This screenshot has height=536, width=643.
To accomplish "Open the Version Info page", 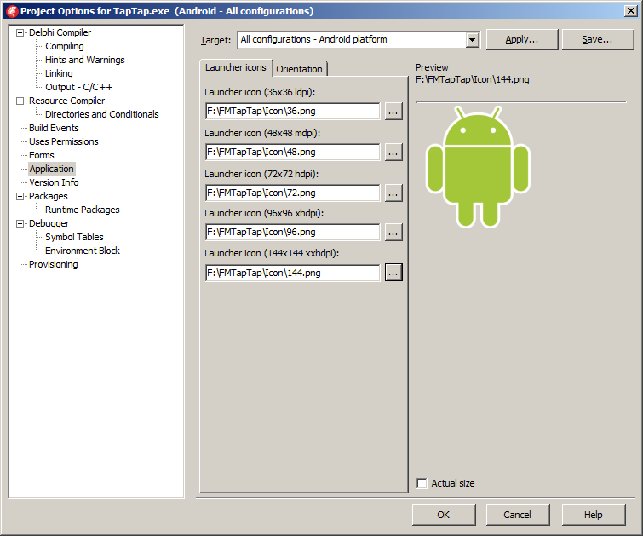I will pyautogui.click(x=54, y=182).
